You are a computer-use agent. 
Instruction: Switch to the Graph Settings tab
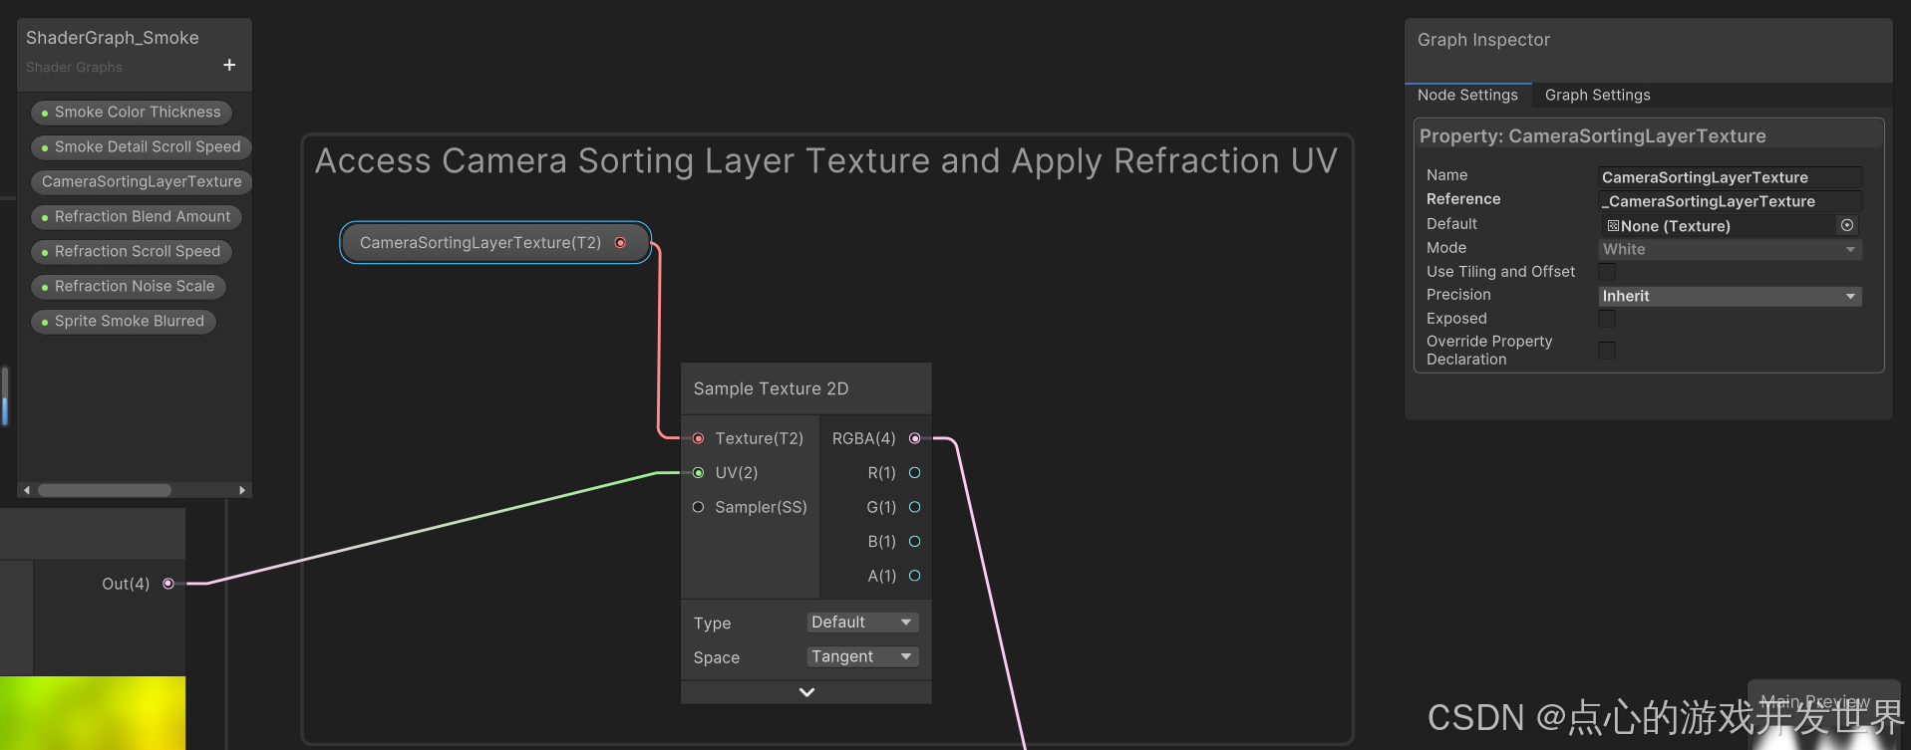click(x=1597, y=95)
